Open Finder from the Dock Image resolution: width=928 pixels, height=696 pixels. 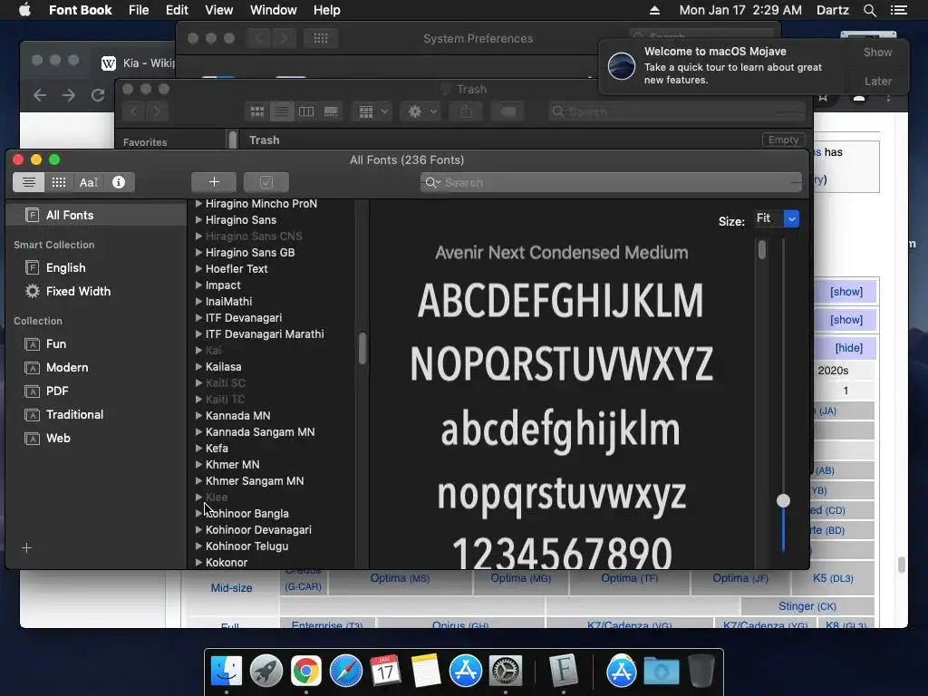(226, 671)
